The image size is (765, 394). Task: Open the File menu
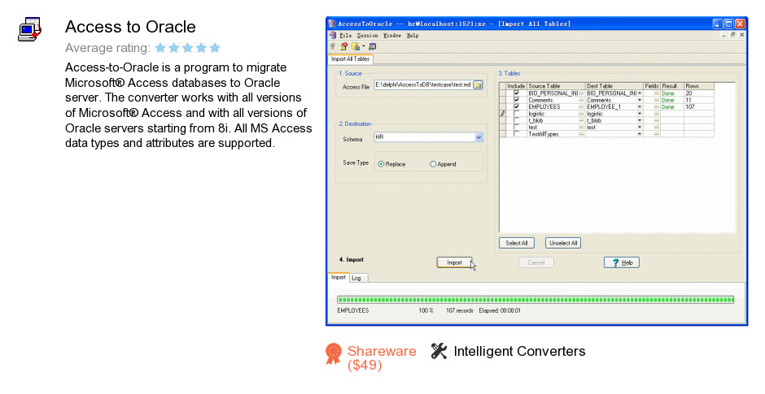[345, 35]
